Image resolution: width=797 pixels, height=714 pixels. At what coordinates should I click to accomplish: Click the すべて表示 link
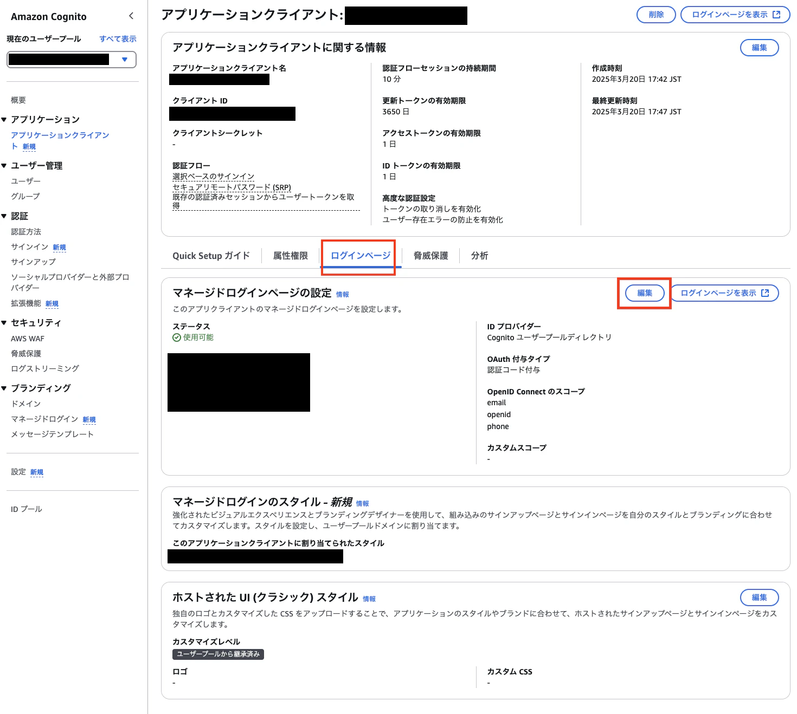coord(118,39)
